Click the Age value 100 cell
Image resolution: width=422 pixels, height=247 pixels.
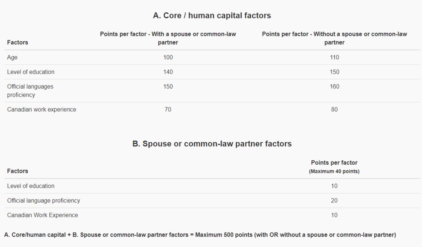click(168, 57)
